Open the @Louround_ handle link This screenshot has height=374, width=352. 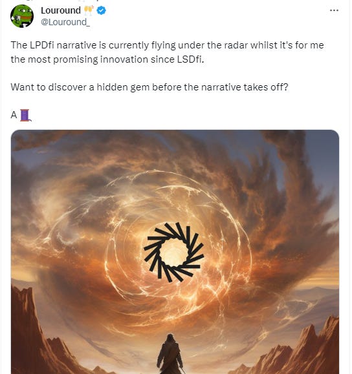click(65, 22)
